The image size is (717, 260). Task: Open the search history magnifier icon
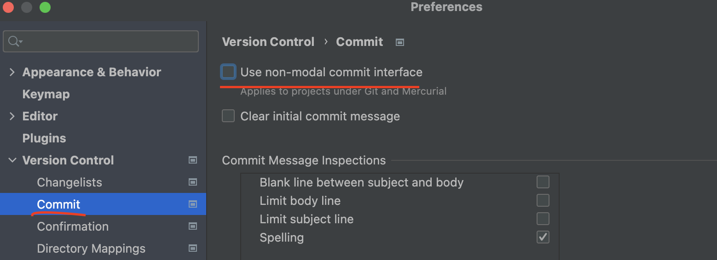tap(15, 41)
